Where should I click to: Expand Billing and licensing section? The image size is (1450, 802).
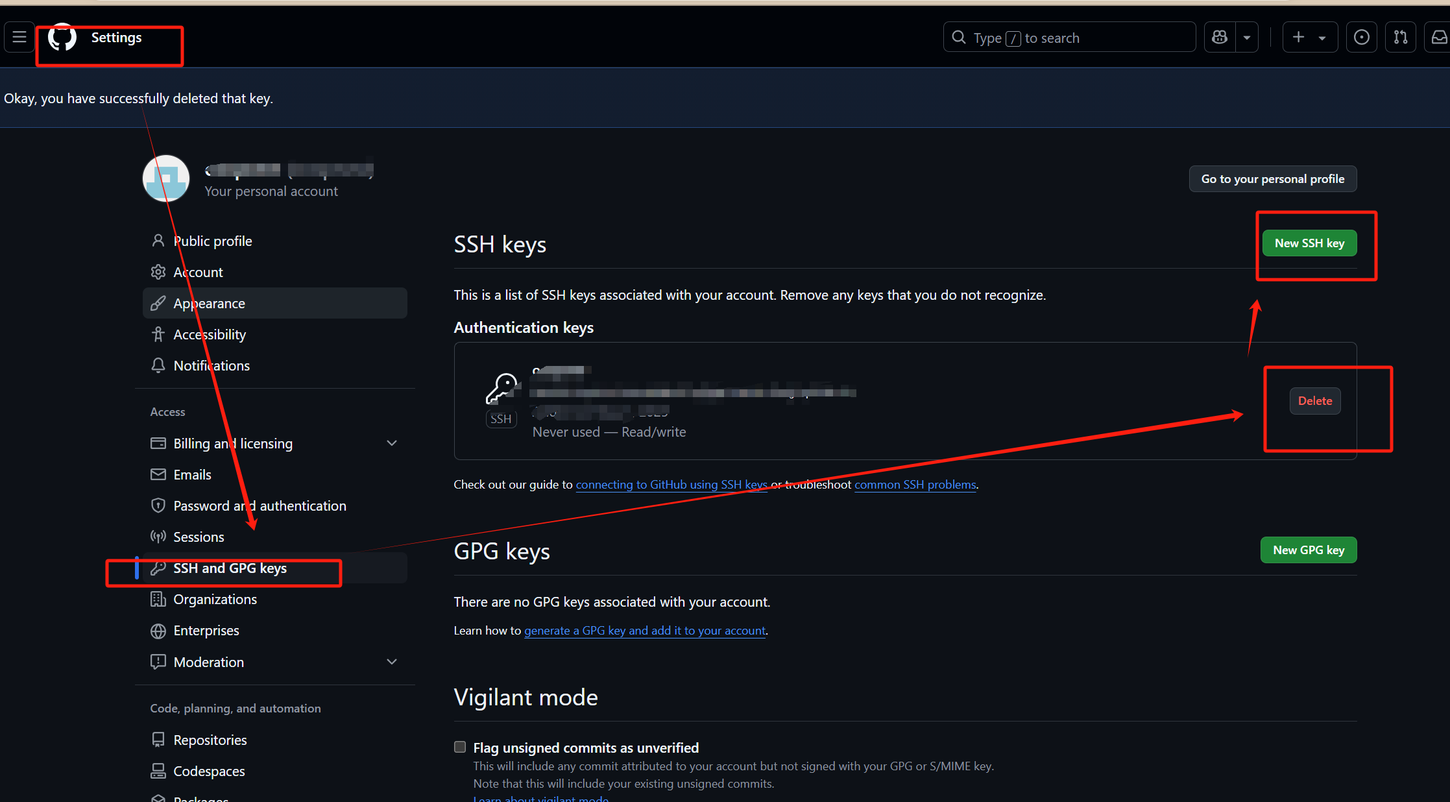[x=391, y=443]
